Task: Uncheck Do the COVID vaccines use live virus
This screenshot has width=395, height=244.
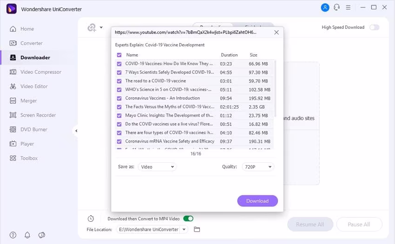Action: pyautogui.click(x=119, y=124)
